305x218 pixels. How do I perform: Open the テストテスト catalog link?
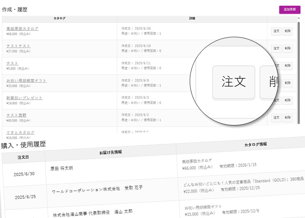coord(18,46)
